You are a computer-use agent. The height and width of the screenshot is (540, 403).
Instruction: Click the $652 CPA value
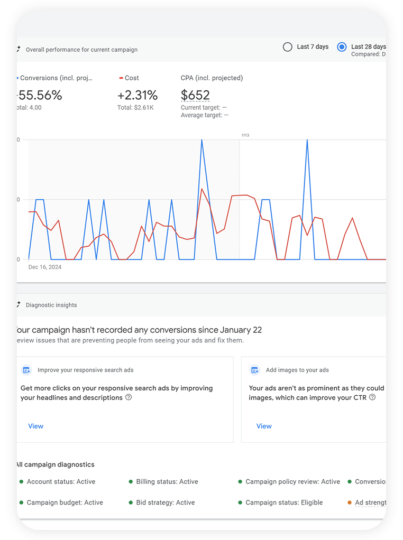coord(195,95)
